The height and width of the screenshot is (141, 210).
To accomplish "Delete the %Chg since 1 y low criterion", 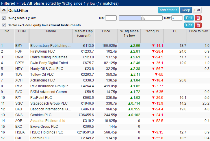I will (x=198, y=18).
